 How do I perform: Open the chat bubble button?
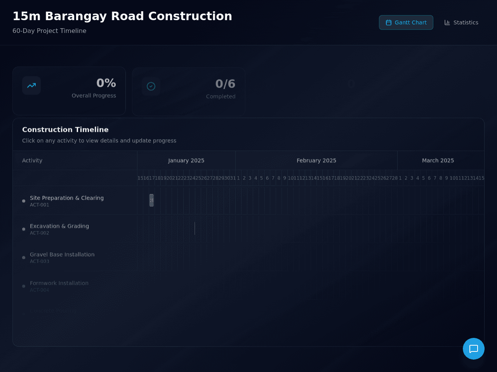[x=474, y=349]
